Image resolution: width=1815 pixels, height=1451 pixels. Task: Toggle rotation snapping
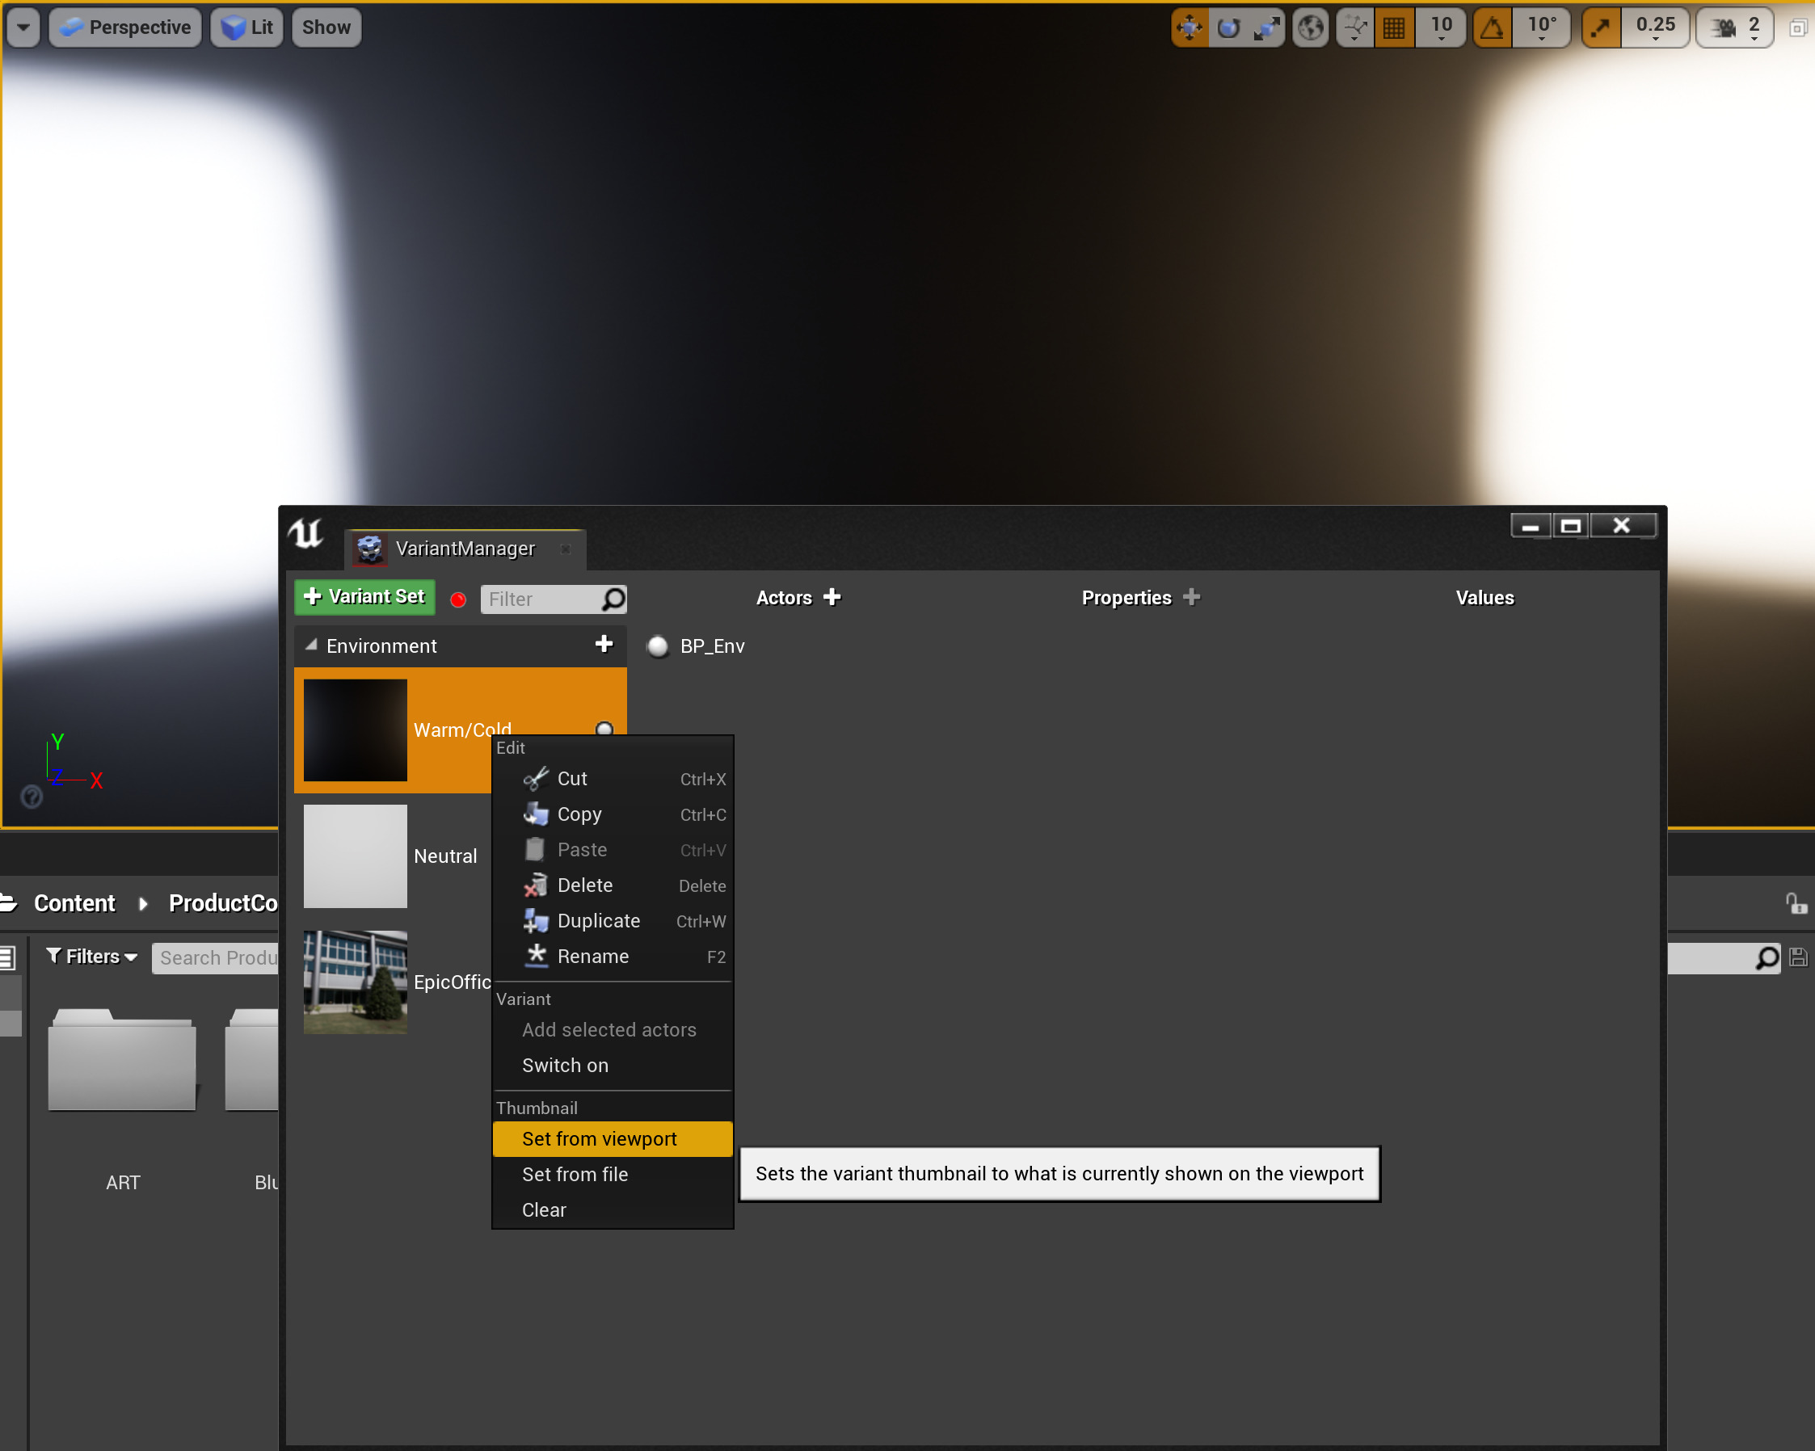(1492, 27)
